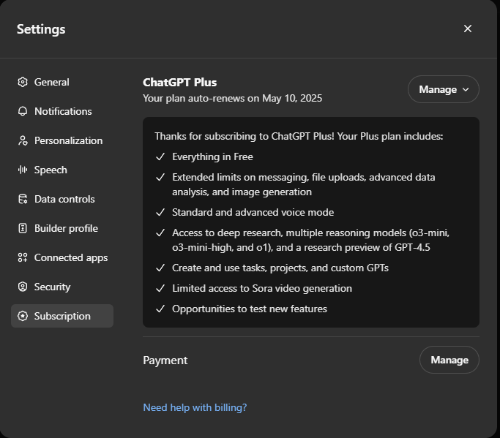This screenshot has width=500, height=438.
Task: Click the General gear icon
Action: (x=23, y=82)
